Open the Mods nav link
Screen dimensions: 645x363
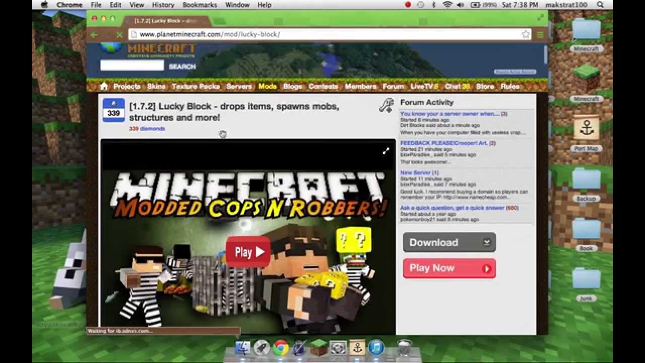click(268, 86)
